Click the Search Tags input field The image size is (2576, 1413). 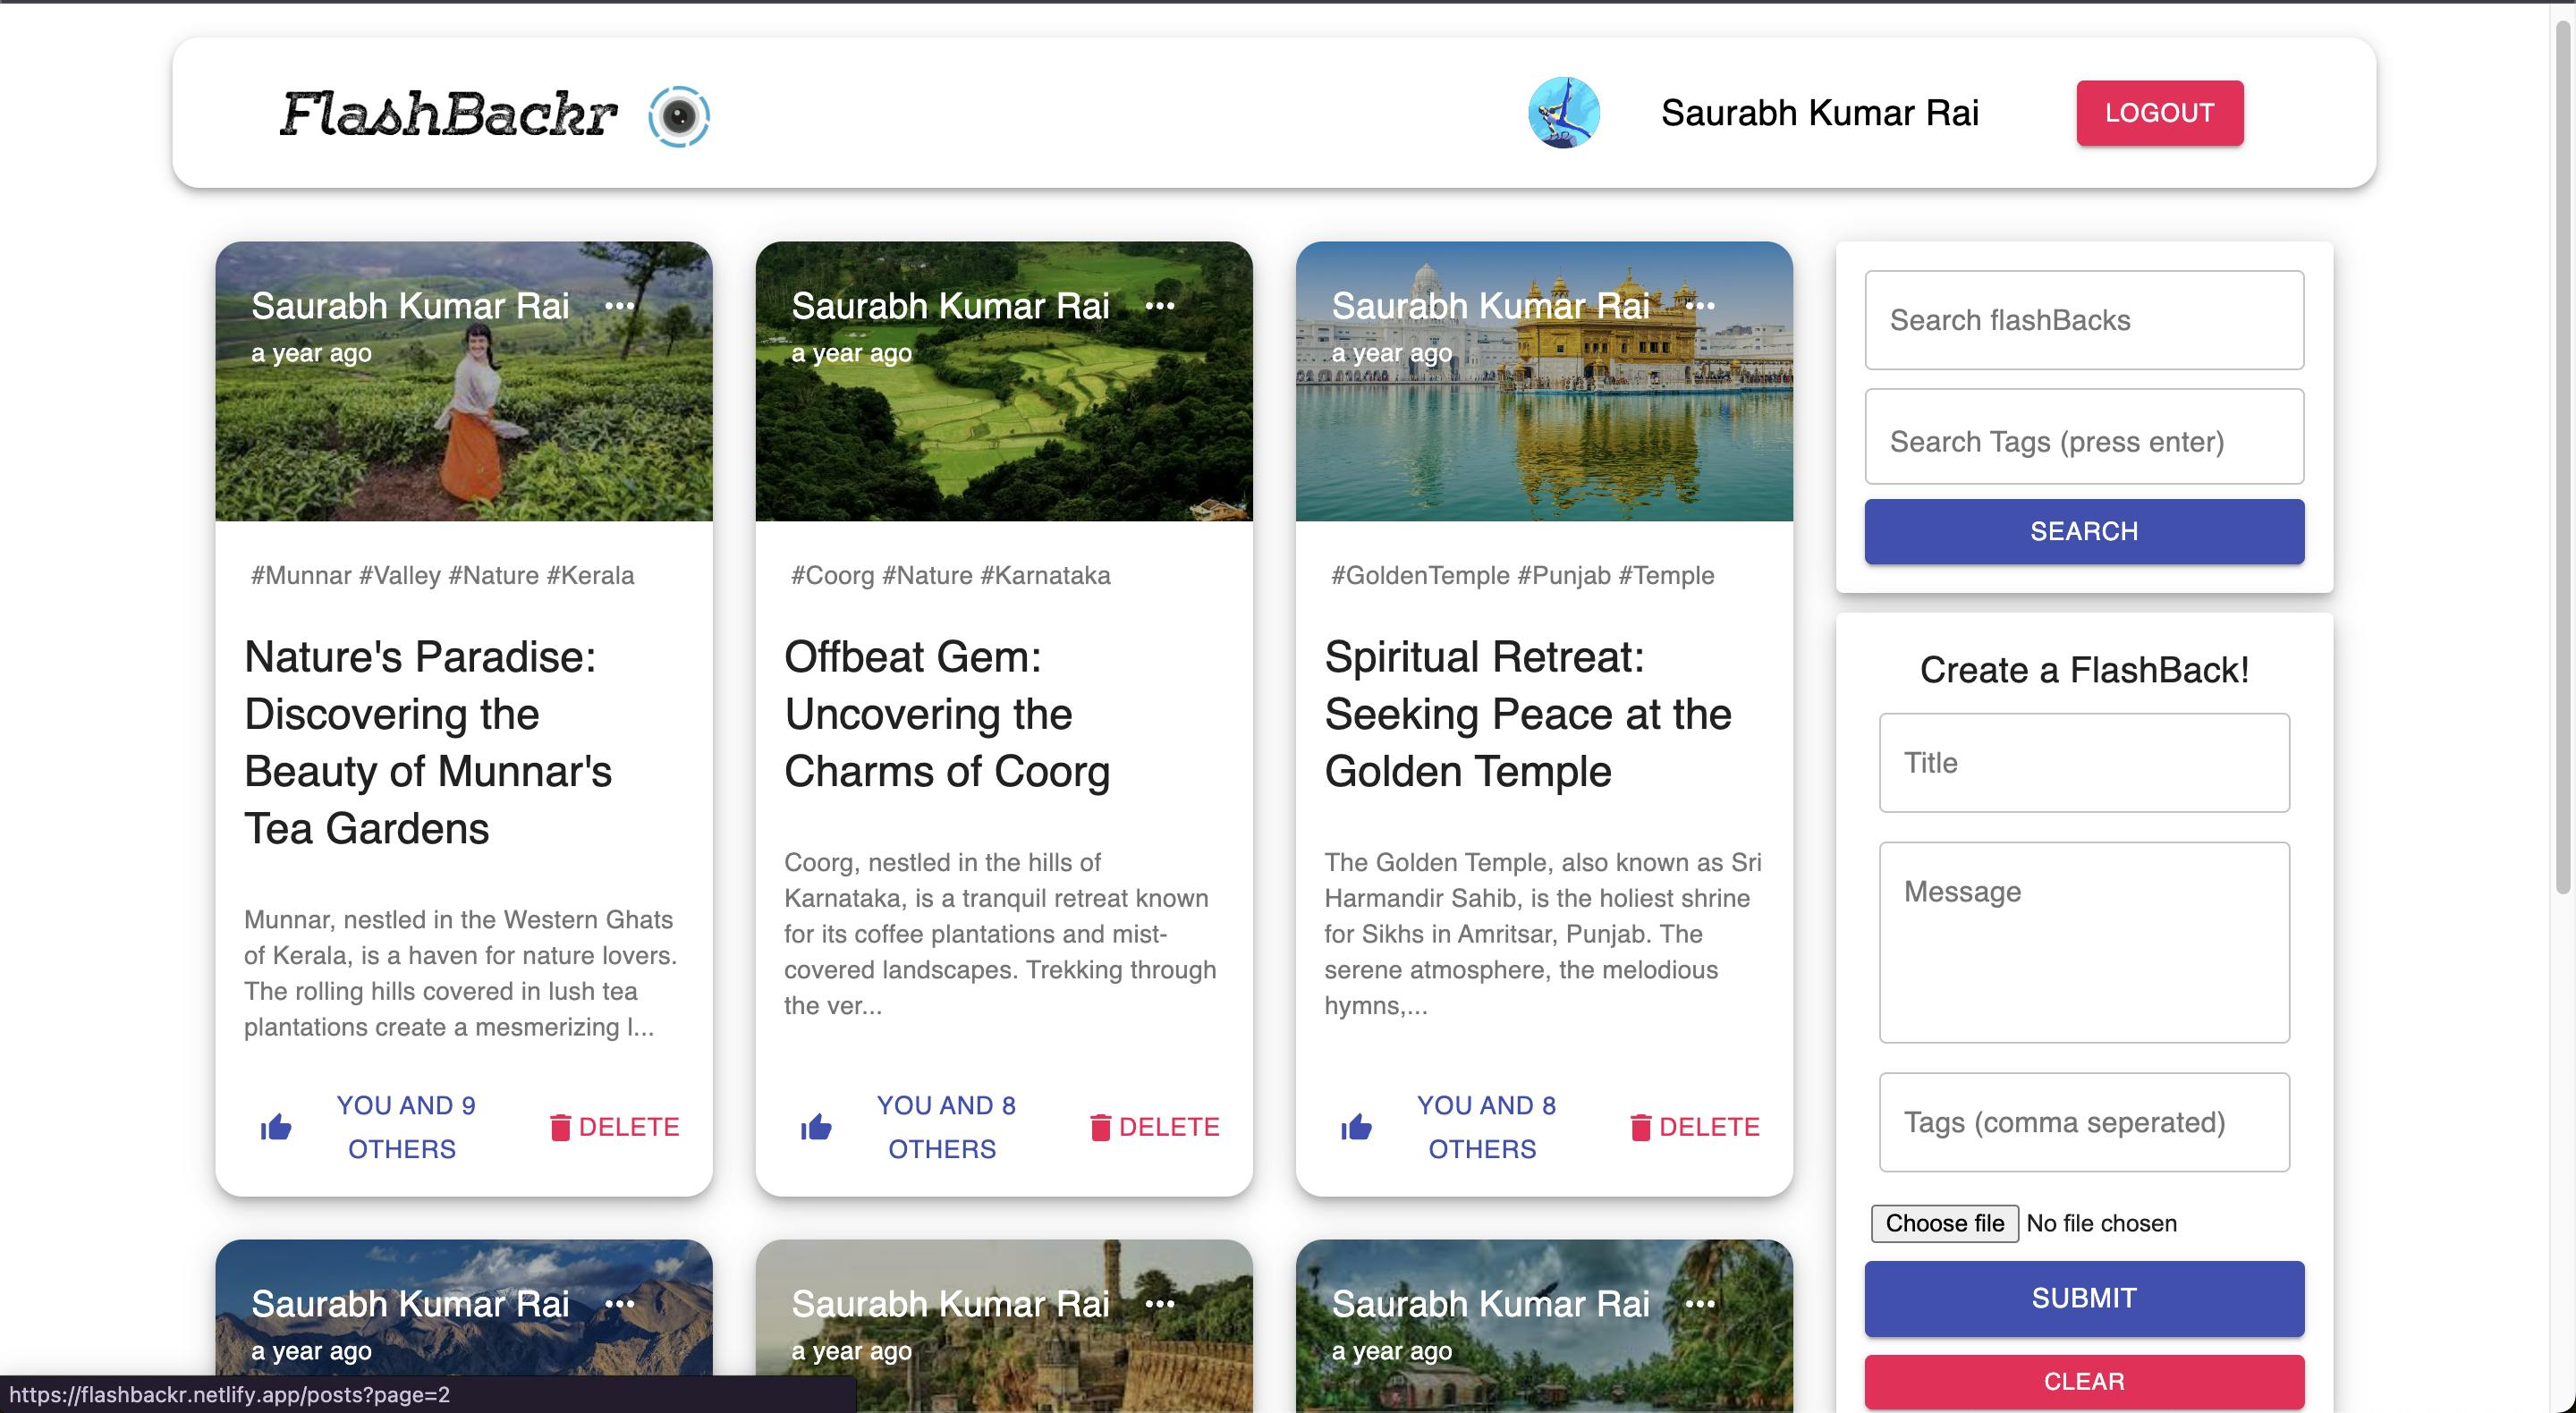(x=2084, y=438)
